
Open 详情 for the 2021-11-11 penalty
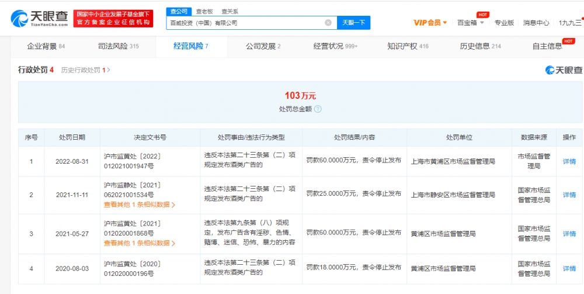(x=569, y=195)
